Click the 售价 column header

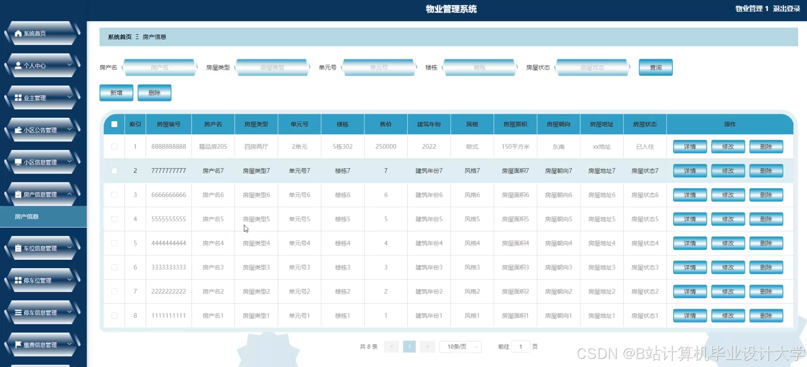coord(386,124)
